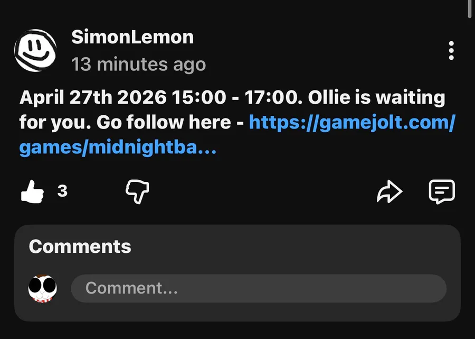Visit the SimonLemon channel name
This screenshot has height=339, width=475.
(x=132, y=37)
